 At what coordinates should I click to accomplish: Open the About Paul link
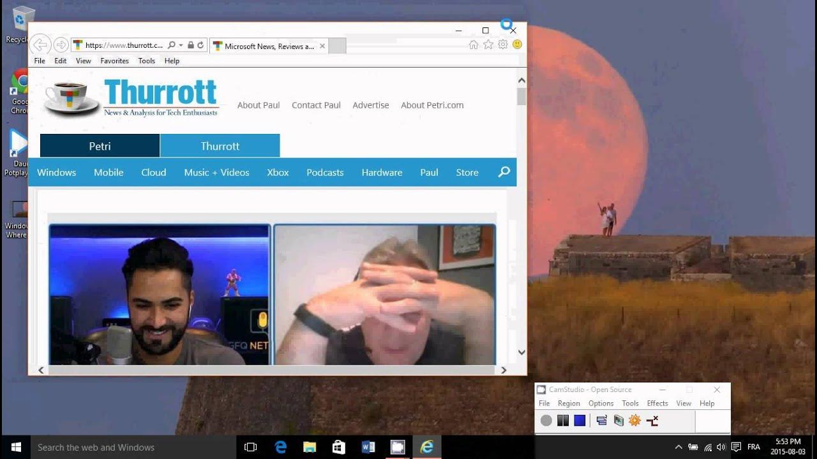click(x=259, y=105)
